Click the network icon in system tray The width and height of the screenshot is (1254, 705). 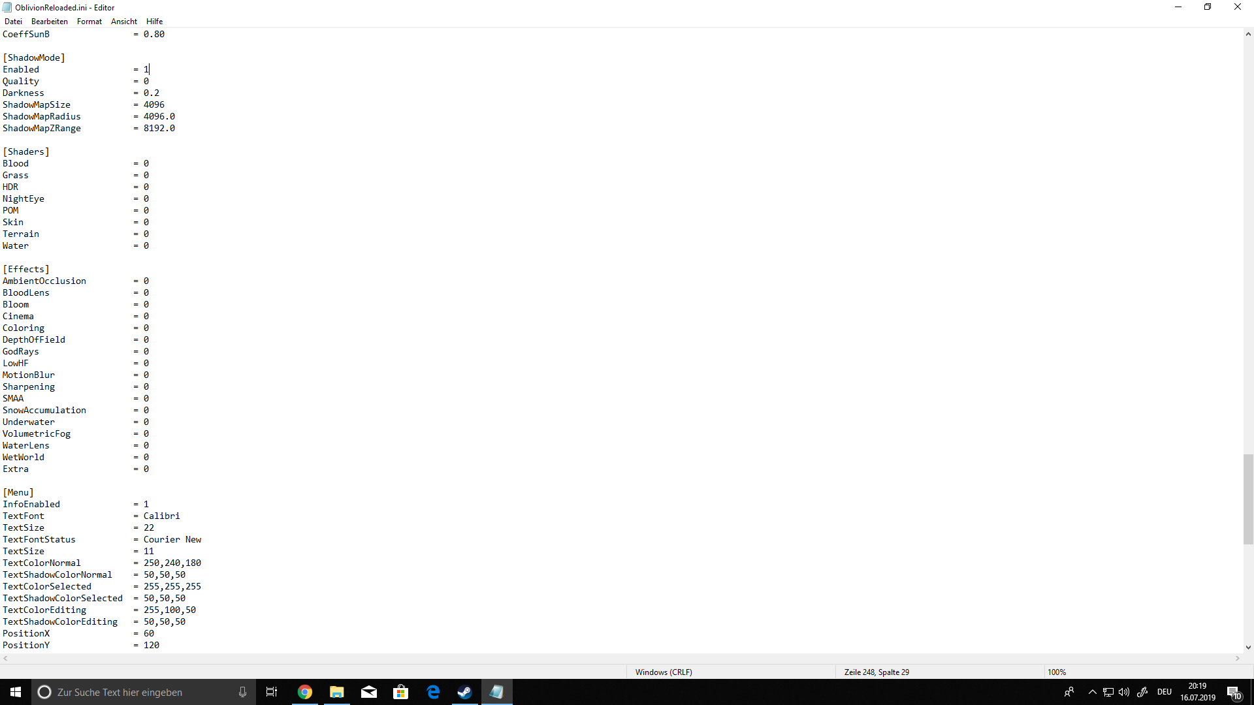click(1108, 692)
